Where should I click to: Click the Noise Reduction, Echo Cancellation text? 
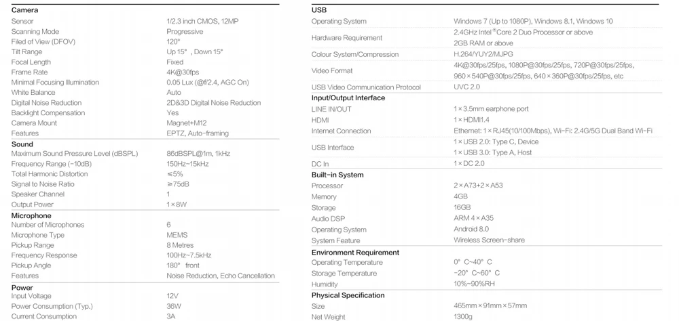tap(221, 276)
